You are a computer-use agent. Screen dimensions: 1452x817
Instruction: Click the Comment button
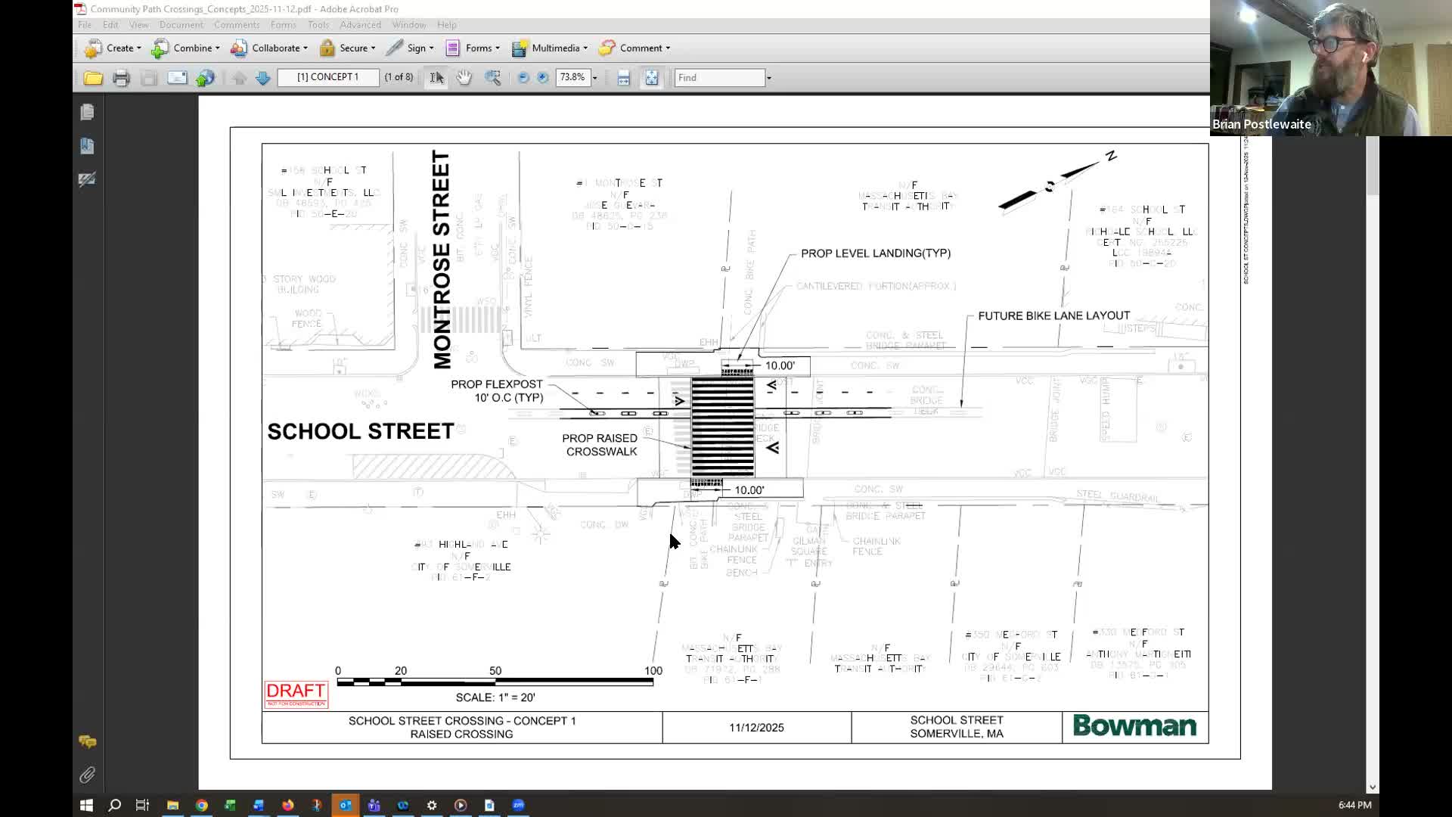634,48
